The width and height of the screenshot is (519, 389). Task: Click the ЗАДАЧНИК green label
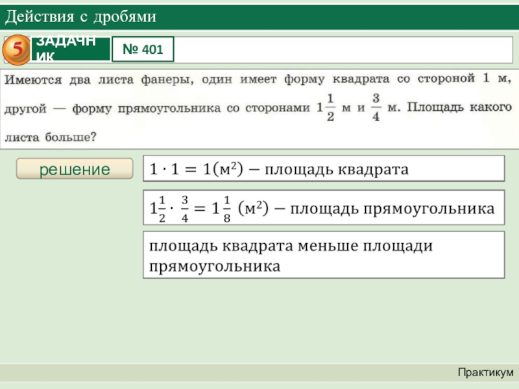pos(70,49)
